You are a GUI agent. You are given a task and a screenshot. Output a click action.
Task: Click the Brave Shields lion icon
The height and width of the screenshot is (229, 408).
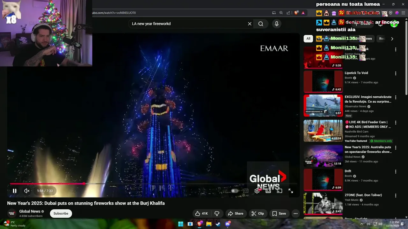tap(296, 13)
